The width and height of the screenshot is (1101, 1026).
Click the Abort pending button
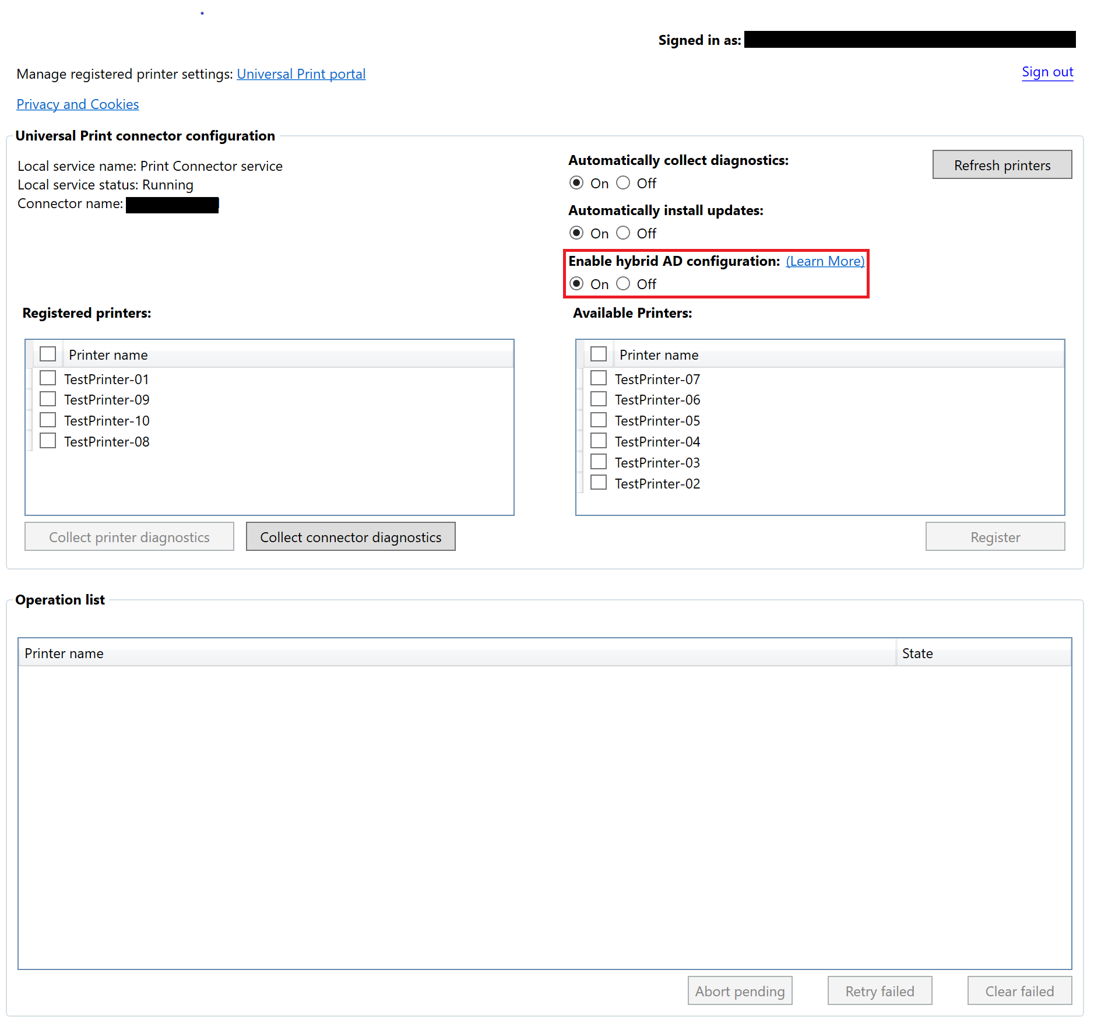[x=740, y=991]
